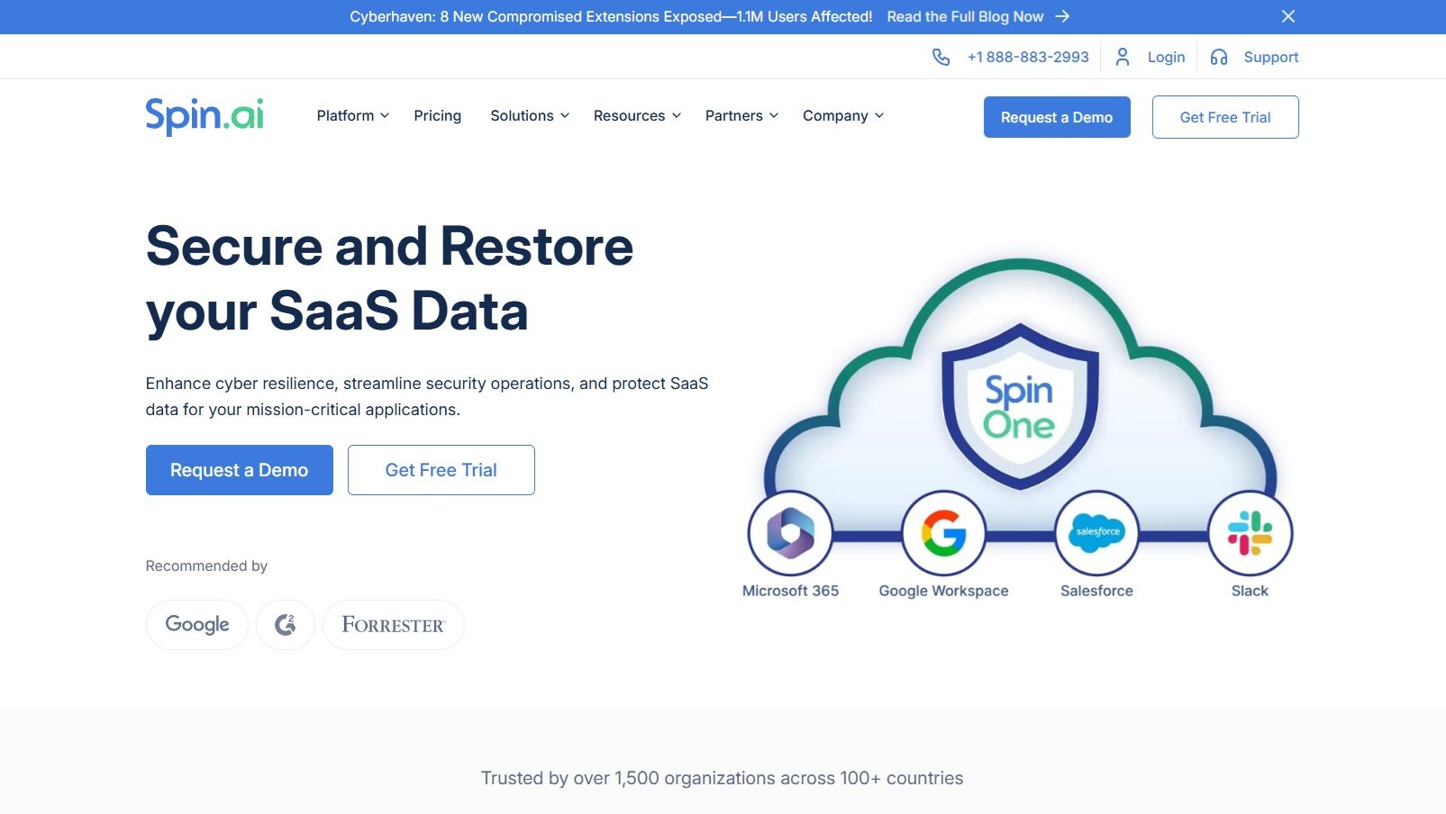Open the Pricing page

point(437,116)
